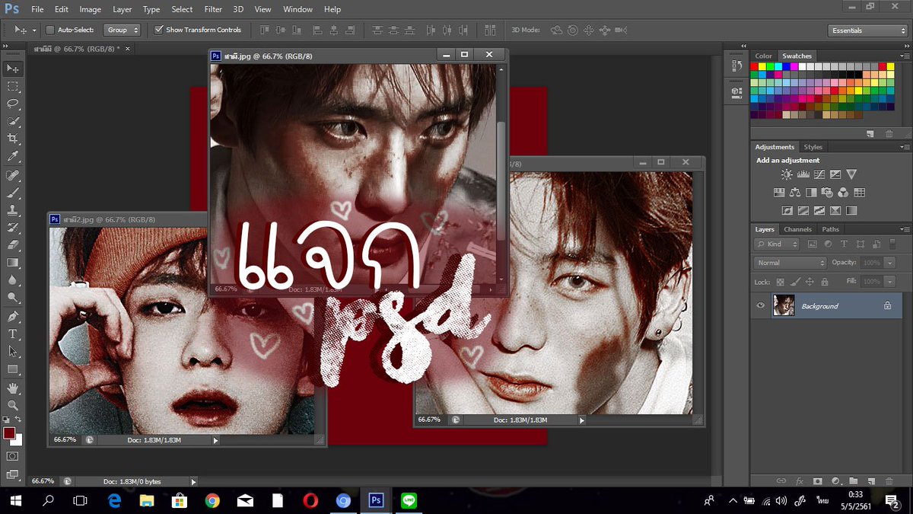
Task: Select the Move tool
Action: [13, 68]
